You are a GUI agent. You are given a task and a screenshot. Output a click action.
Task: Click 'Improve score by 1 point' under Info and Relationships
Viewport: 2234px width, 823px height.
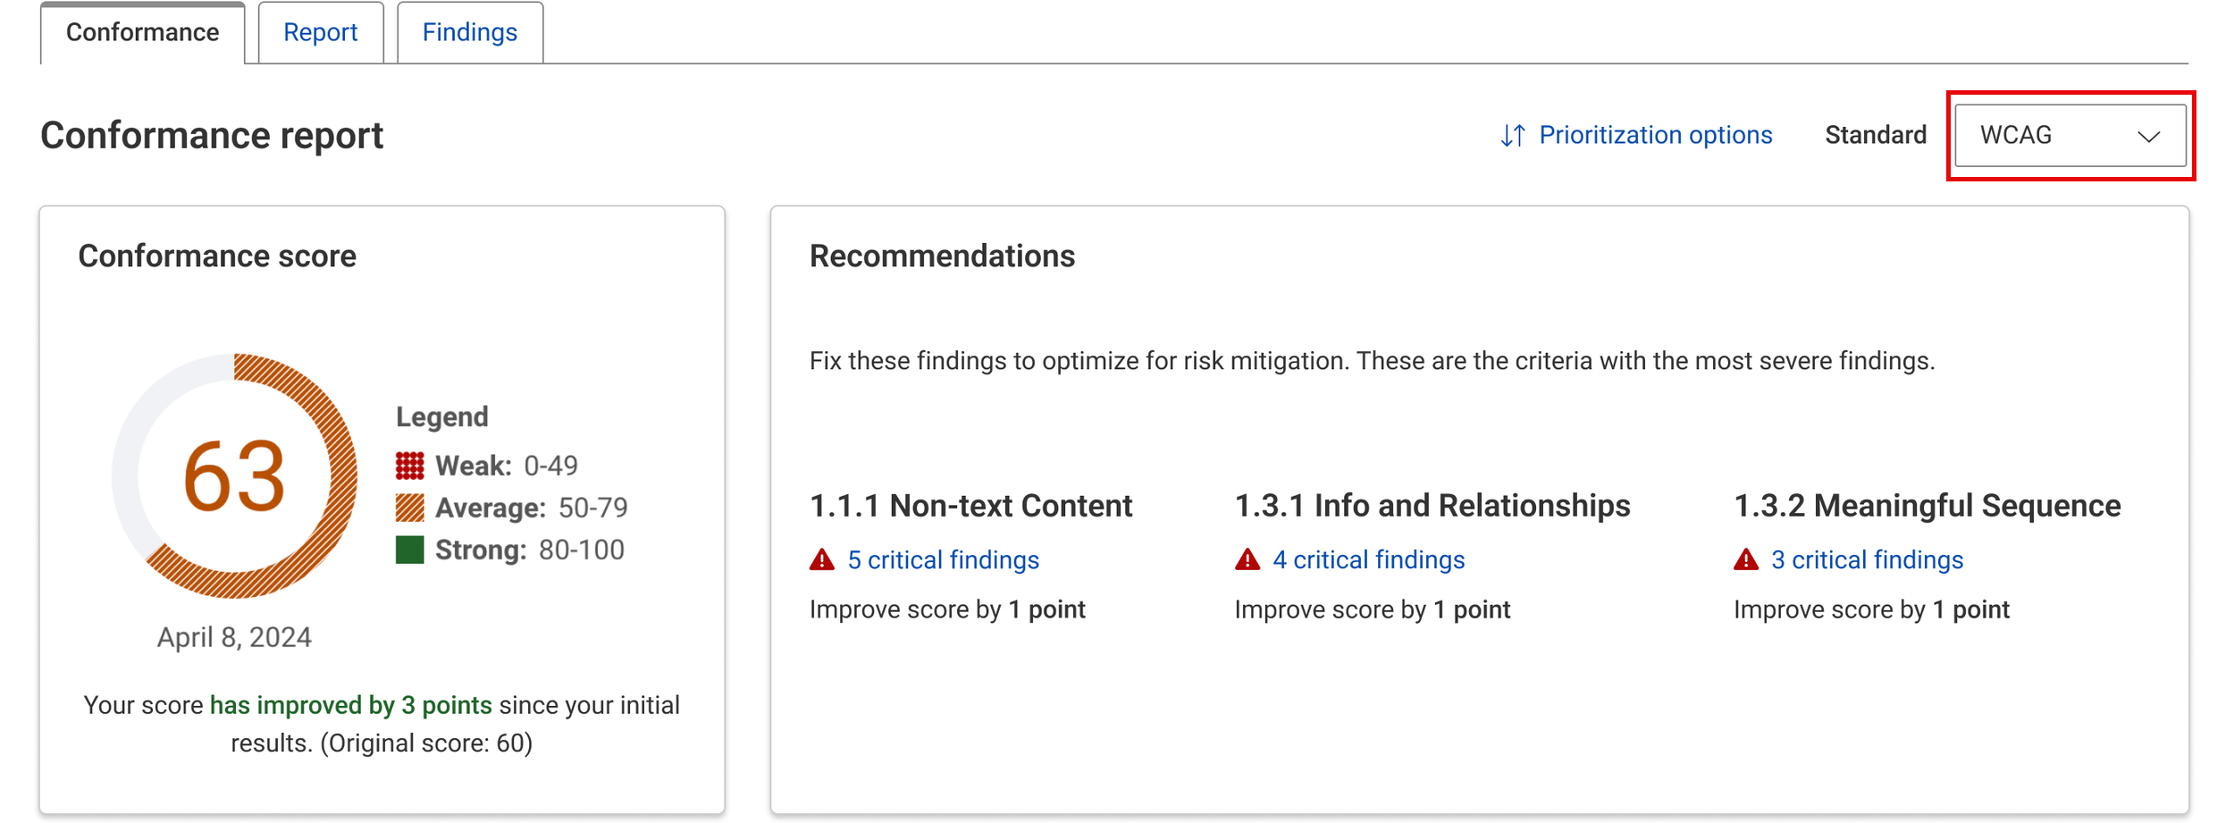click(x=1373, y=609)
